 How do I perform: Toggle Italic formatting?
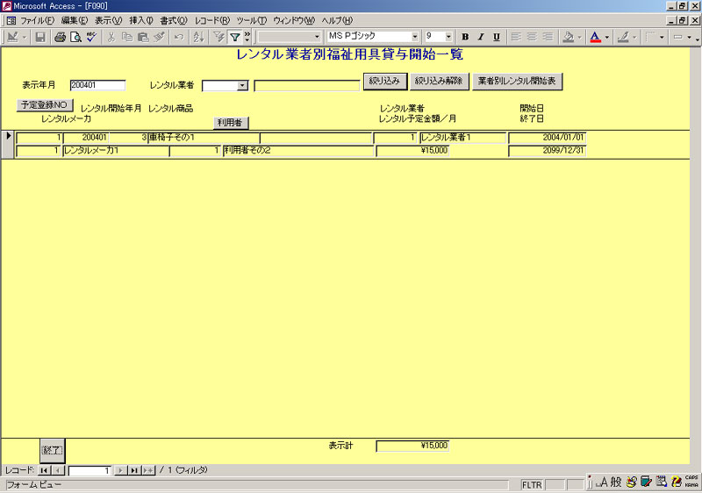[481, 37]
